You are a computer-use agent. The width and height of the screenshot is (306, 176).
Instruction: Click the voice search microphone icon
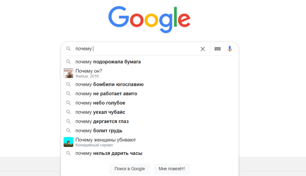(x=229, y=49)
